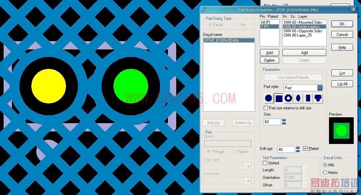This screenshot has width=361, height=195.
Task: Click the slot Length input field
Action: point(293,170)
